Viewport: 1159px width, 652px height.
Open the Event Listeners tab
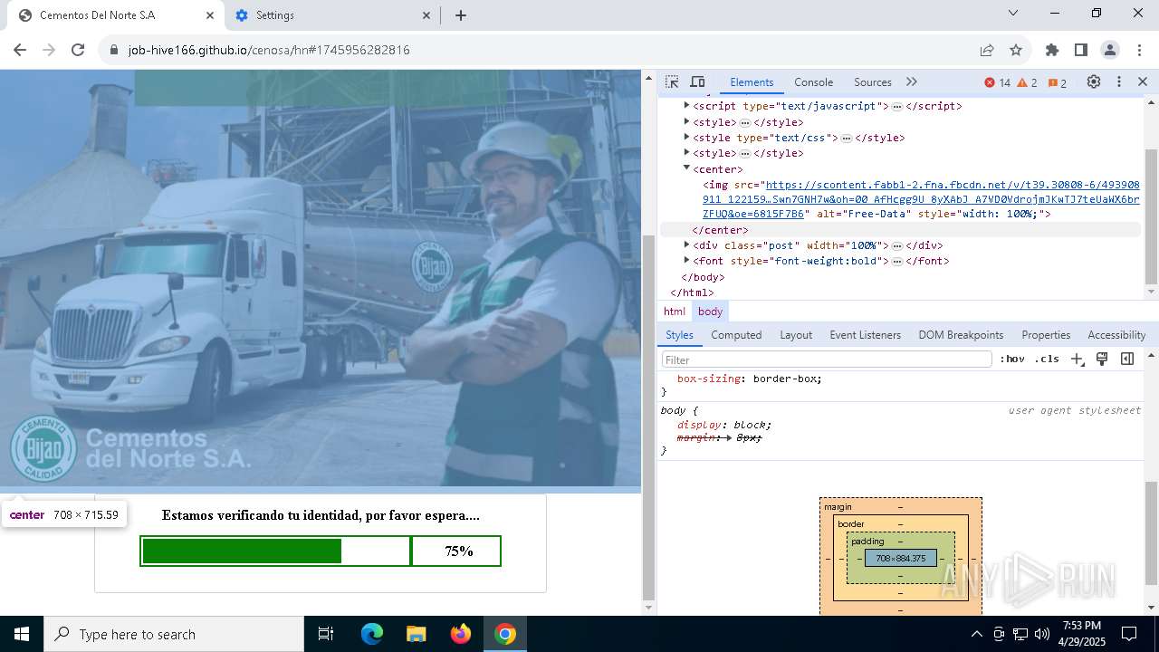[x=865, y=334]
